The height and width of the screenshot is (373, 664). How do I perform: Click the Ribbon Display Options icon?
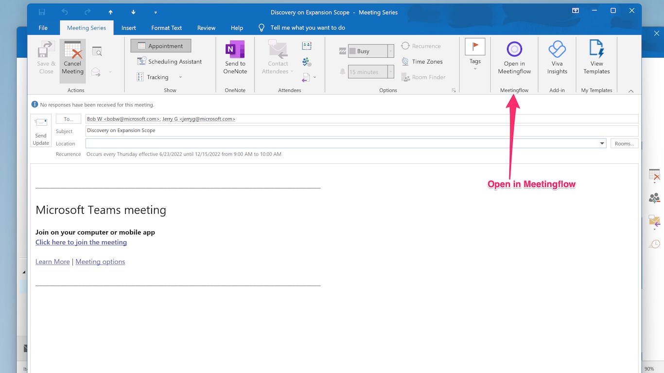[x=576, y=11]
